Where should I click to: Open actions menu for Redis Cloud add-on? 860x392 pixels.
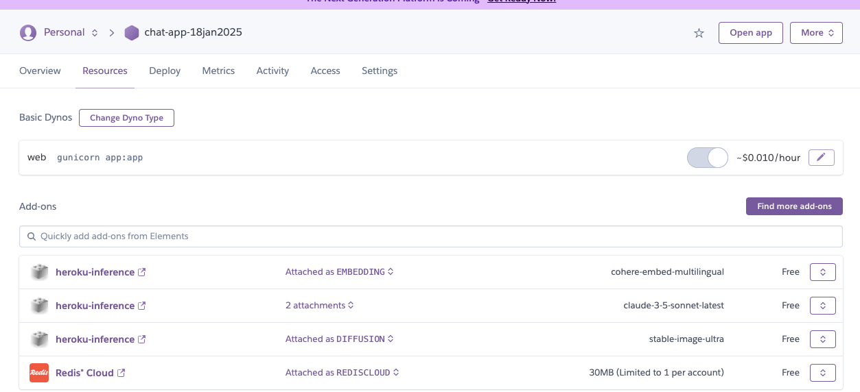coord(822,373)
